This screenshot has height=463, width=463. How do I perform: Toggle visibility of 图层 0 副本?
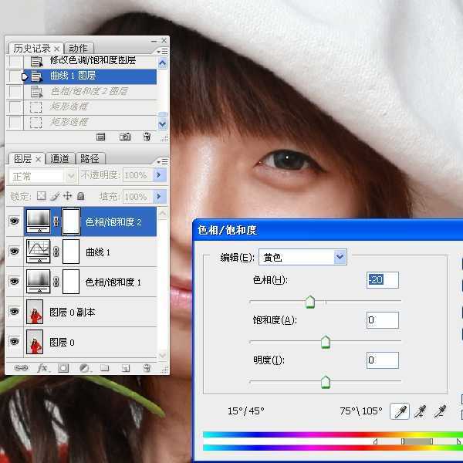coord(14,312)
